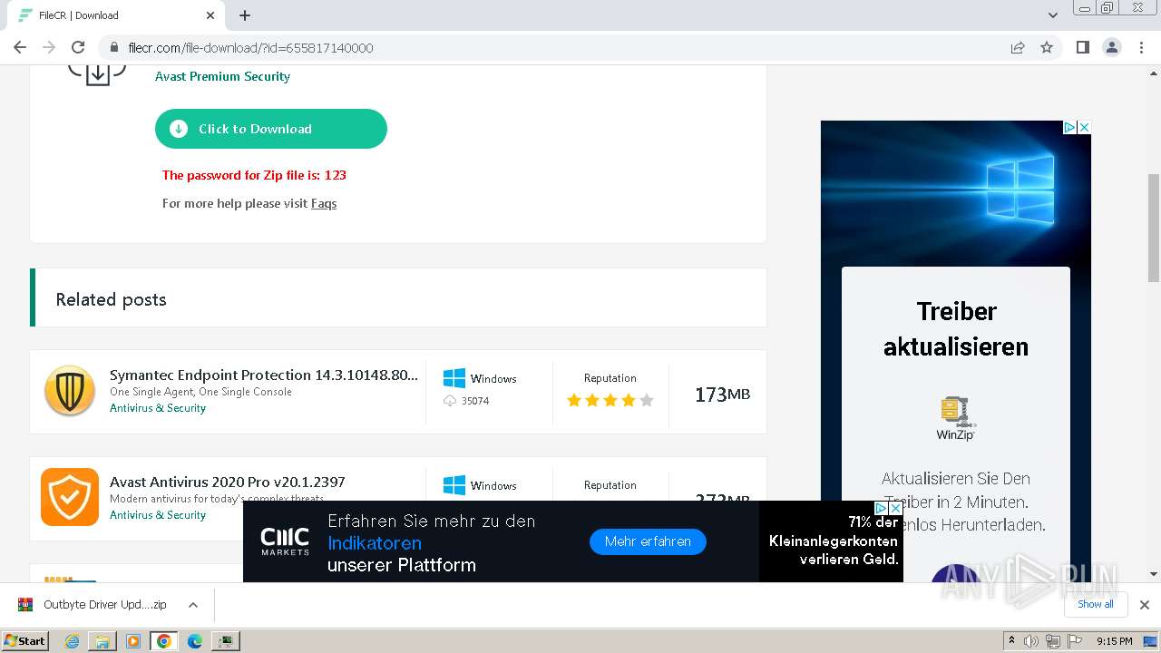Open the media player taskbar icon

(133, 641)
